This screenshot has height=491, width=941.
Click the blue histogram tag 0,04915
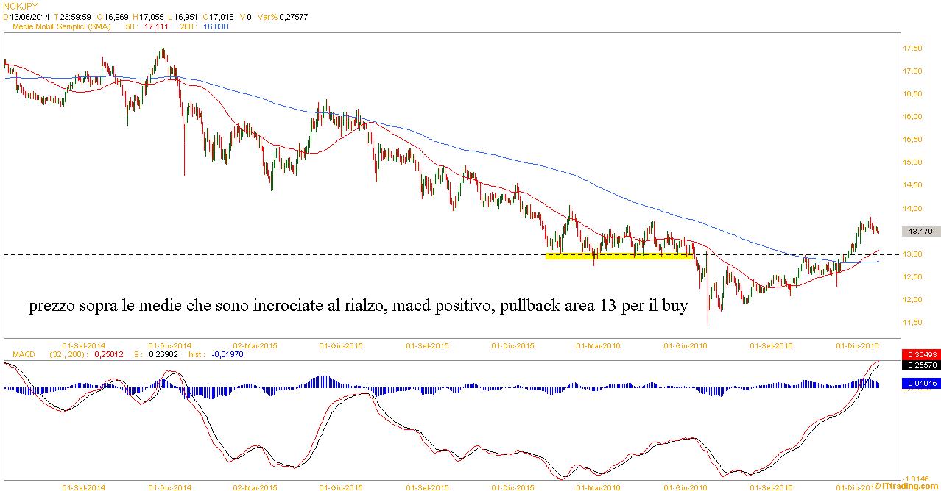[x=920, y=384]
